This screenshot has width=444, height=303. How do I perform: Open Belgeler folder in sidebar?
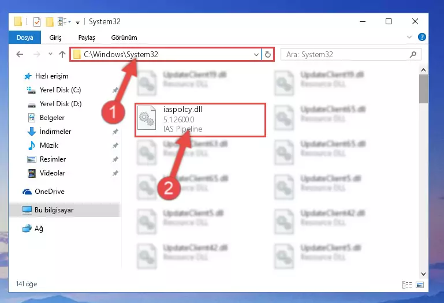click(x=52, y=118)
